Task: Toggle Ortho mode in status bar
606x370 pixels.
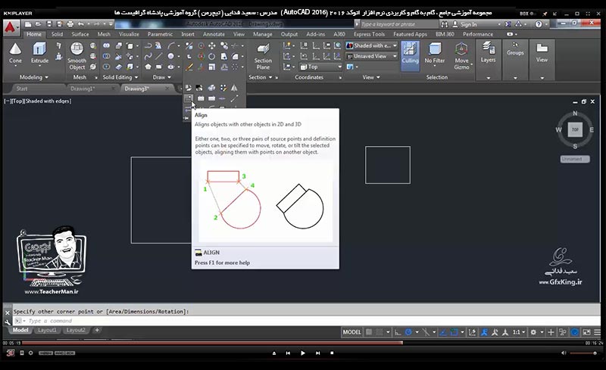Action: point(398,332)
